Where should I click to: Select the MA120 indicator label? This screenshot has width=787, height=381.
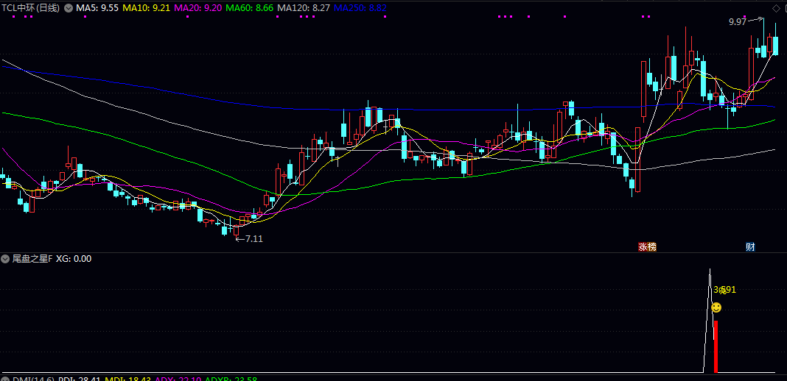coord(303,8)
